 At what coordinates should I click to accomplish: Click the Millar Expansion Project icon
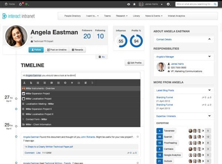(x=23, y=94)
